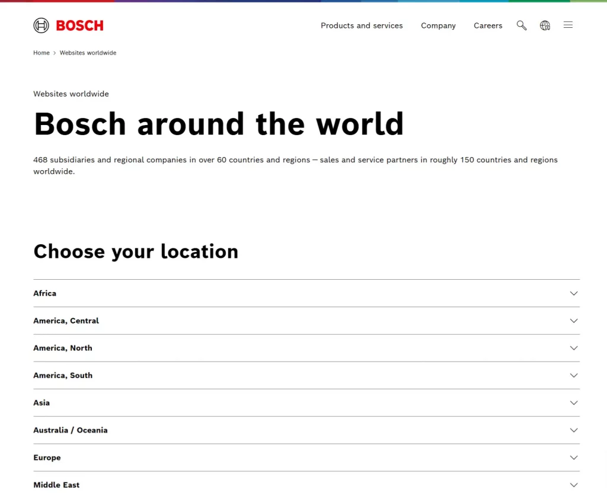
Task: Click the 468 subsidiaries description paragraph
Action: point(295,166)
